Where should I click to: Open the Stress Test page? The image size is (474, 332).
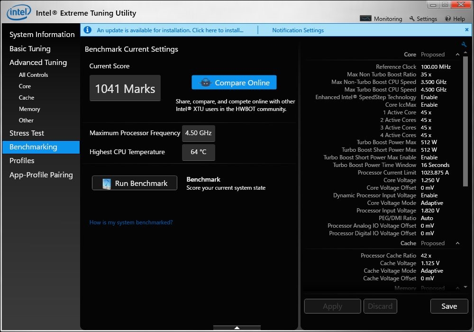pos(27,133)
